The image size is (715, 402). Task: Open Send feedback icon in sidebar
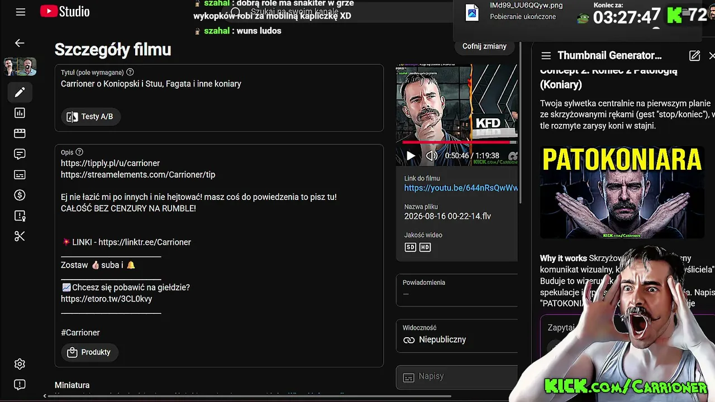[20, 385]
